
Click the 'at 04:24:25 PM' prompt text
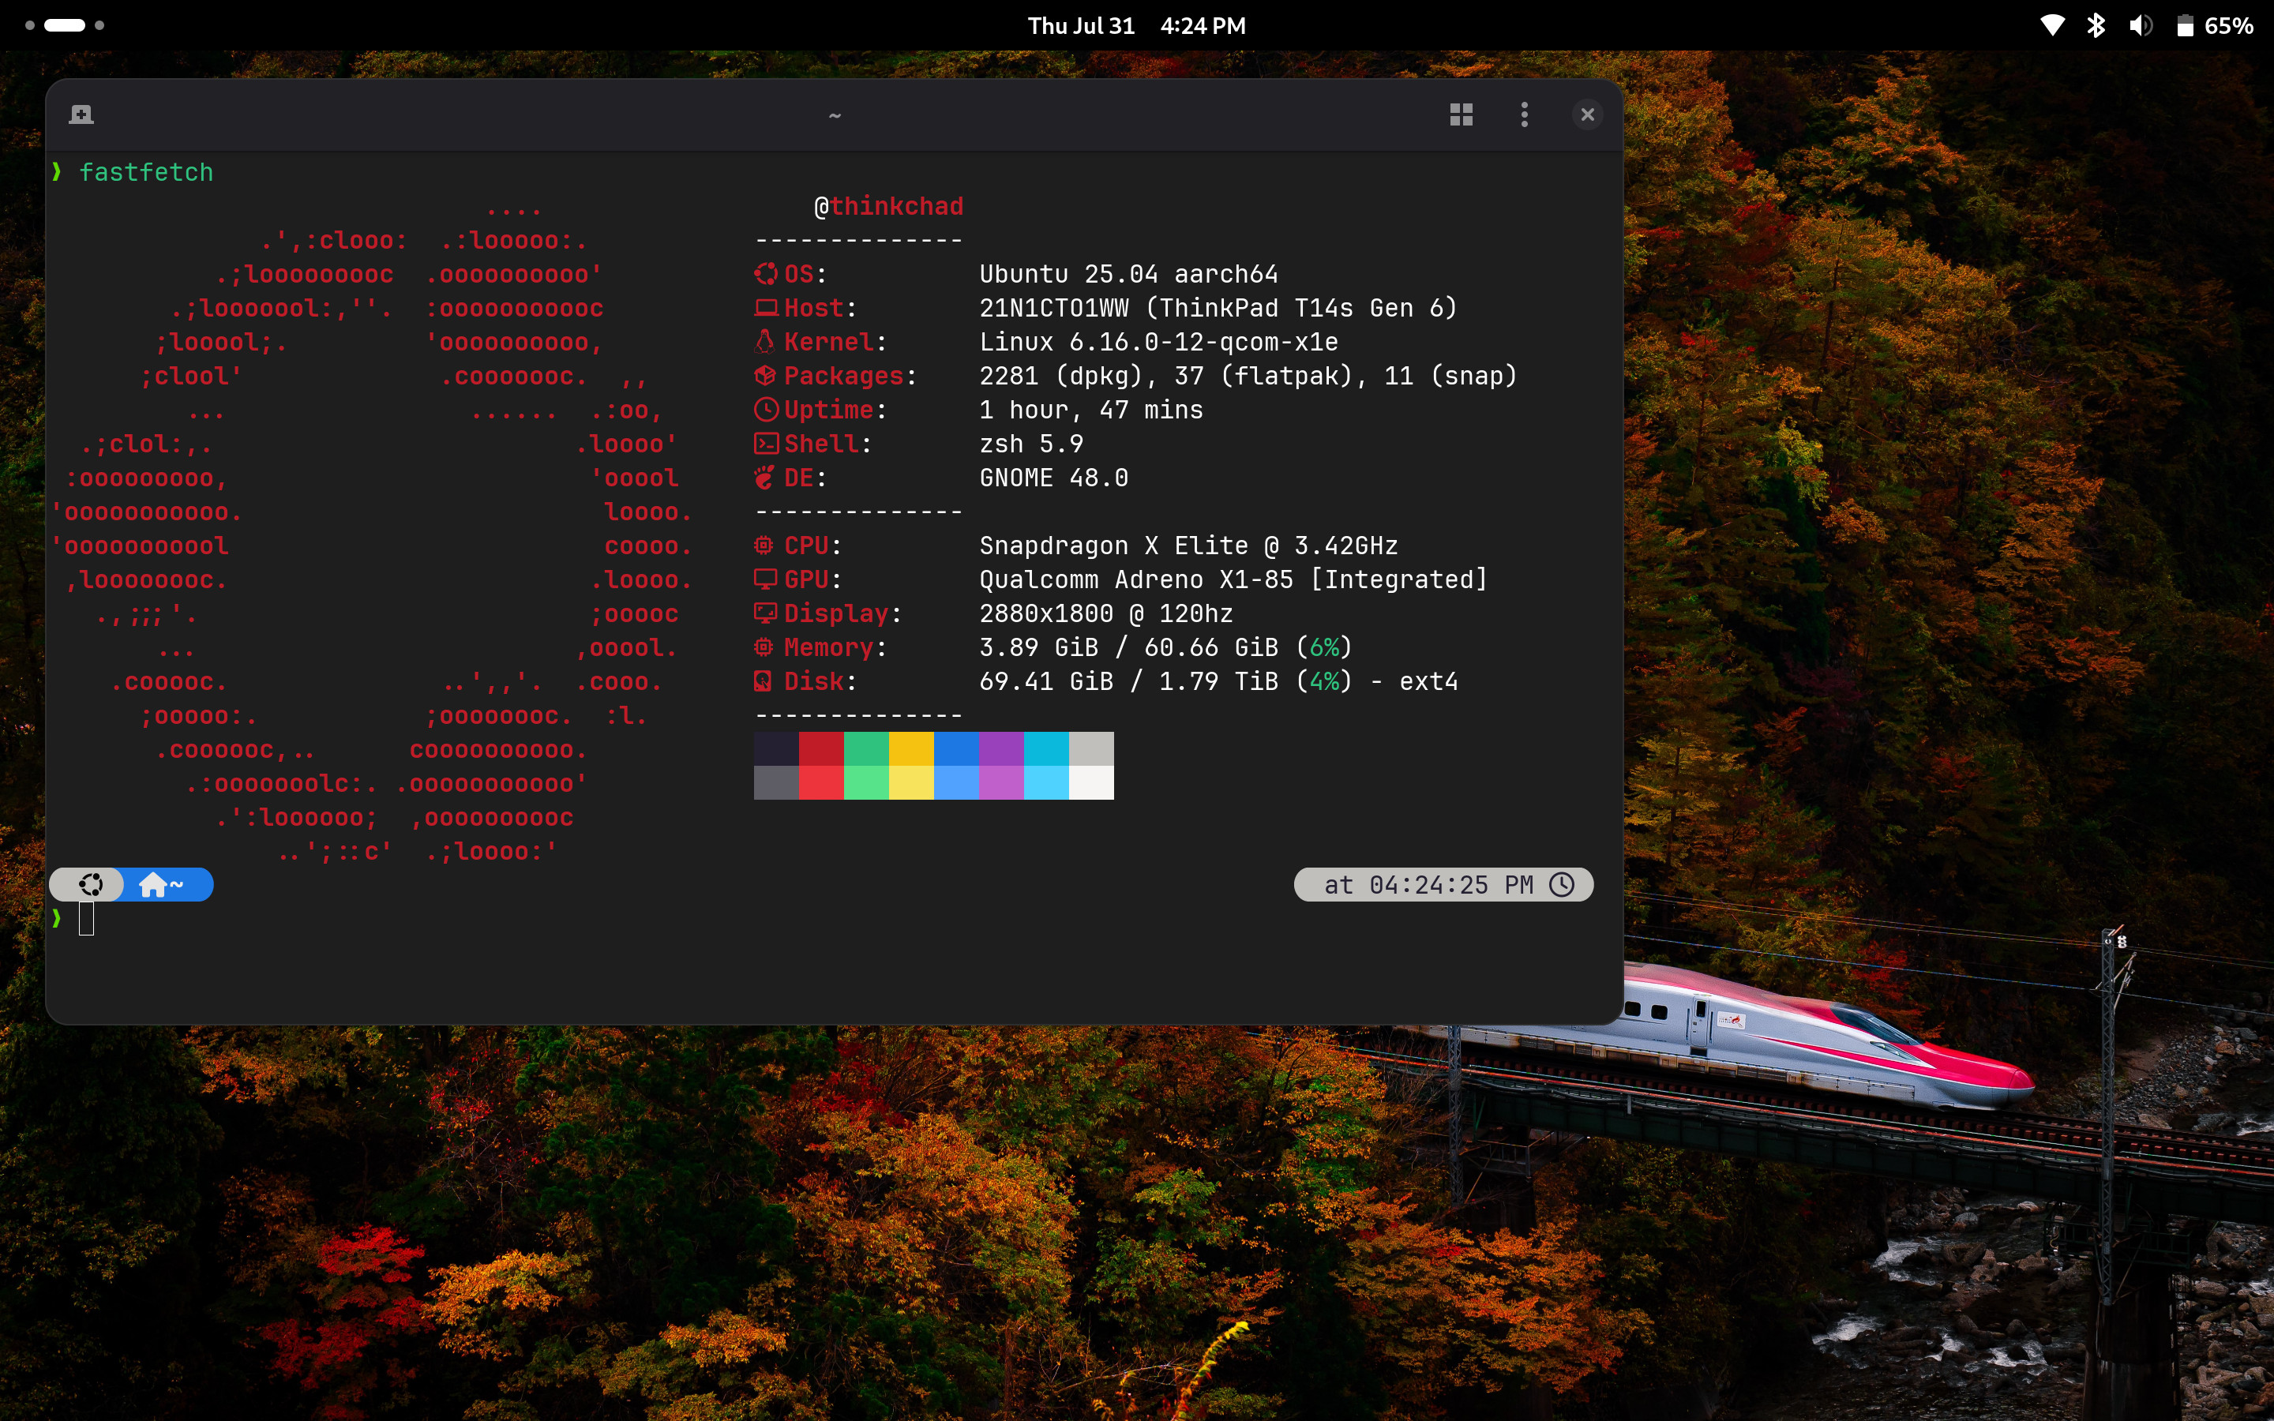click(1428, 884)
